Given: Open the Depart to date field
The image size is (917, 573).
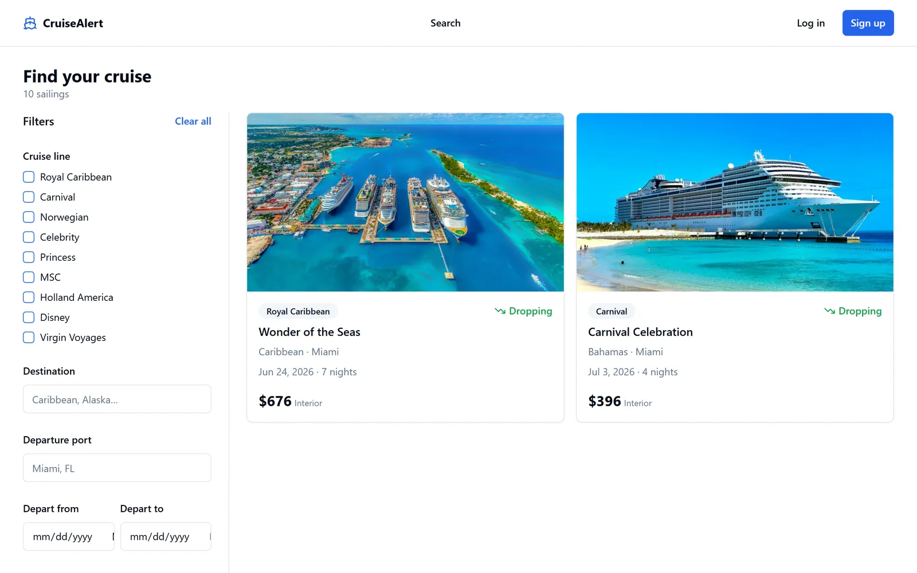Looking at the screenshot, I should coord(166,536).
